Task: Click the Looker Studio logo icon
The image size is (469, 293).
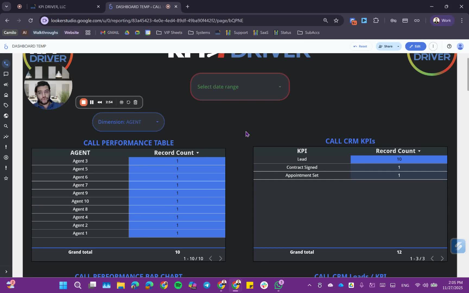Action: (x=6, y=46)
